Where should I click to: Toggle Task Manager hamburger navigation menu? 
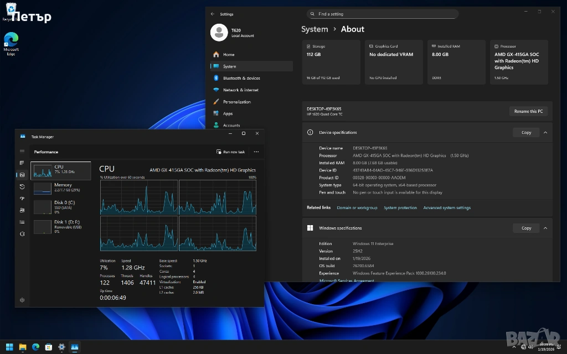[x=22, y=151]
